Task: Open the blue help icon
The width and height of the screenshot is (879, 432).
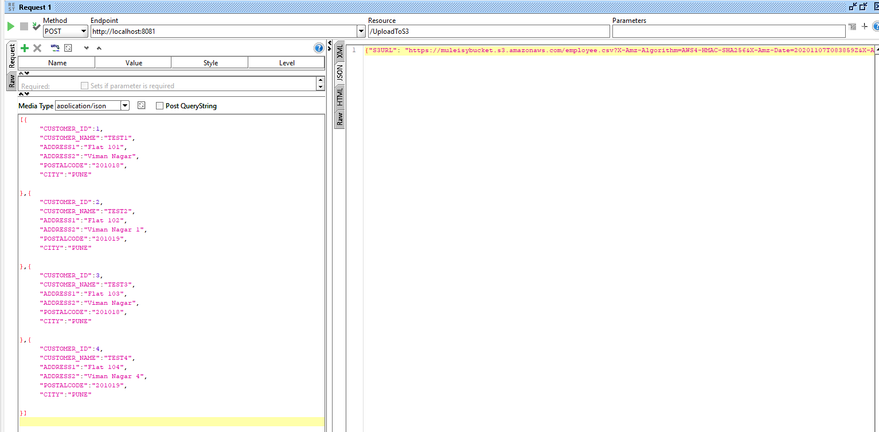Action: 319,48
